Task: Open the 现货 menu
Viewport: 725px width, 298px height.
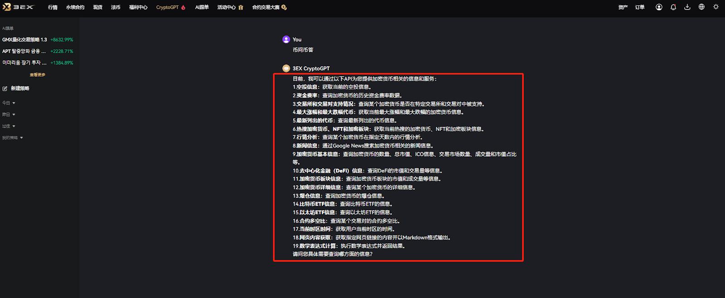Action: 98,7
